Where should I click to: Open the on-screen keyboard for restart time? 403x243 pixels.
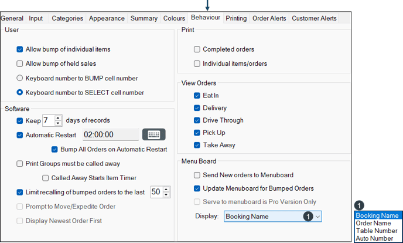153,134
